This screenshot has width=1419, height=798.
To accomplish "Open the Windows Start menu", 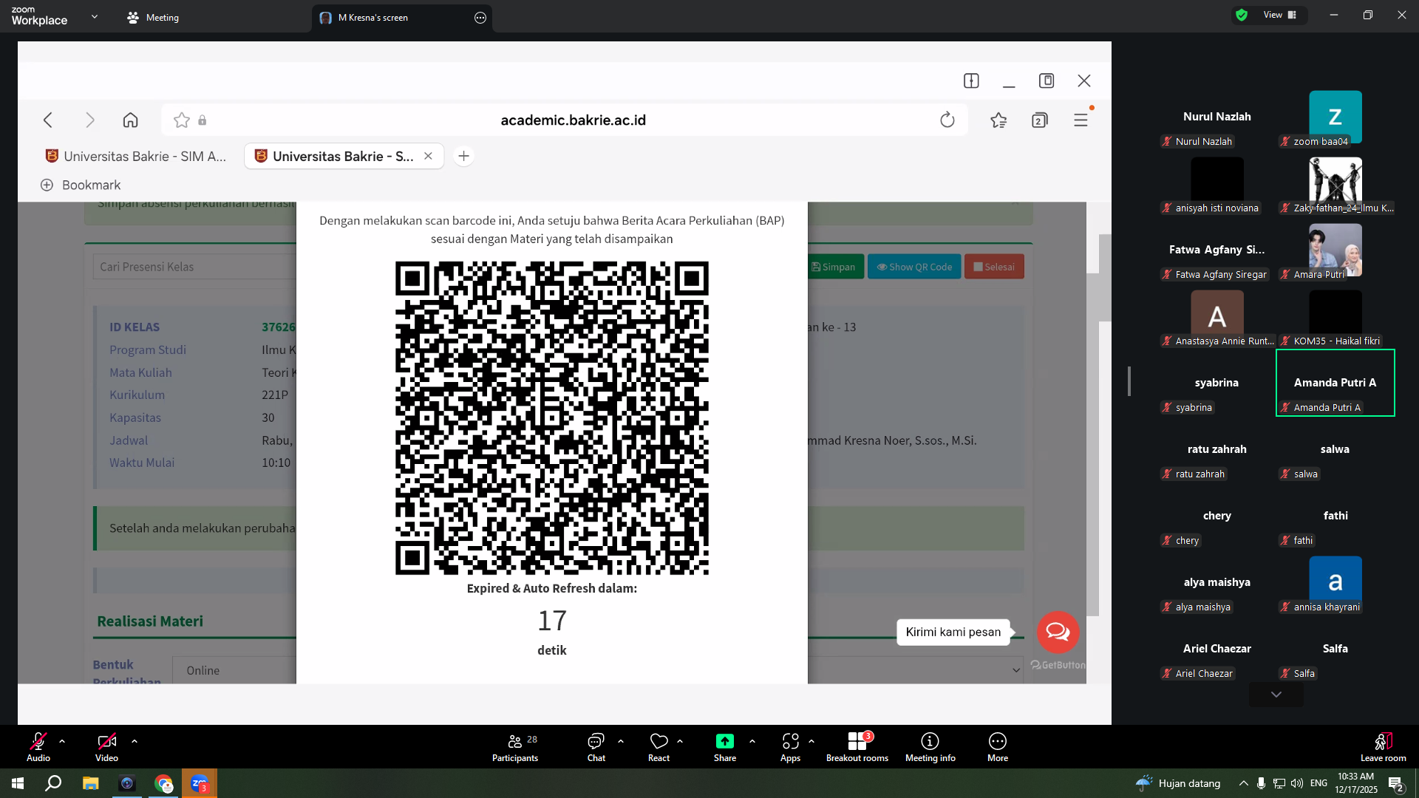I will tap(18, 783).
